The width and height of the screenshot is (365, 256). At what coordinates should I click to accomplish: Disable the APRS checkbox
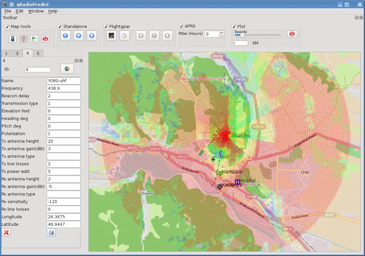(181, 26)
